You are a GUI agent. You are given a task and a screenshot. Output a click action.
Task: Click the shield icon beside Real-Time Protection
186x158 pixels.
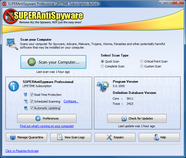tap(25, 95)
